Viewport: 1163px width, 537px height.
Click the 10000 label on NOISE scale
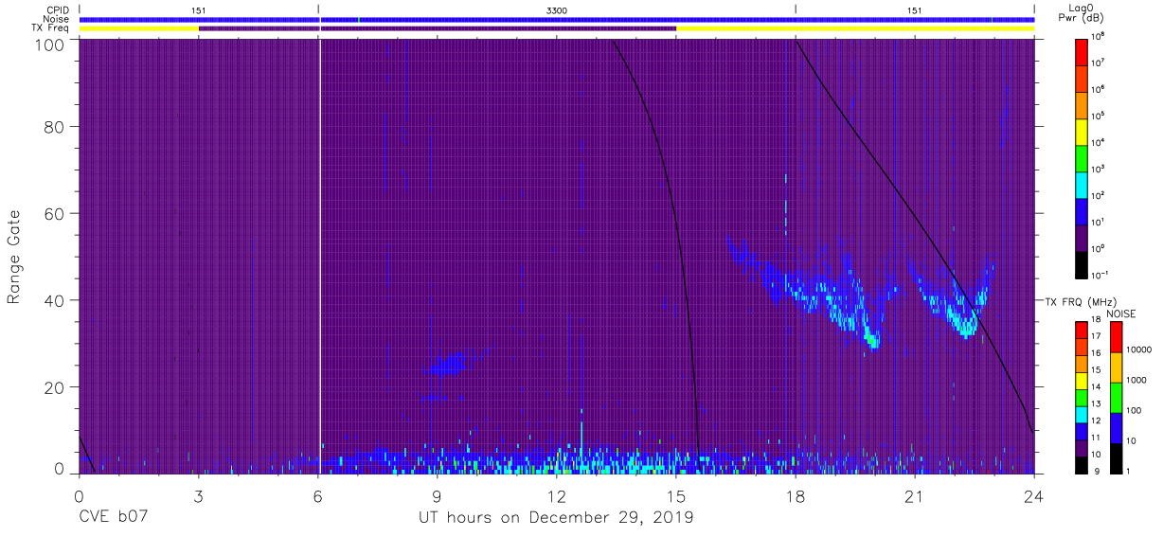1138,350
